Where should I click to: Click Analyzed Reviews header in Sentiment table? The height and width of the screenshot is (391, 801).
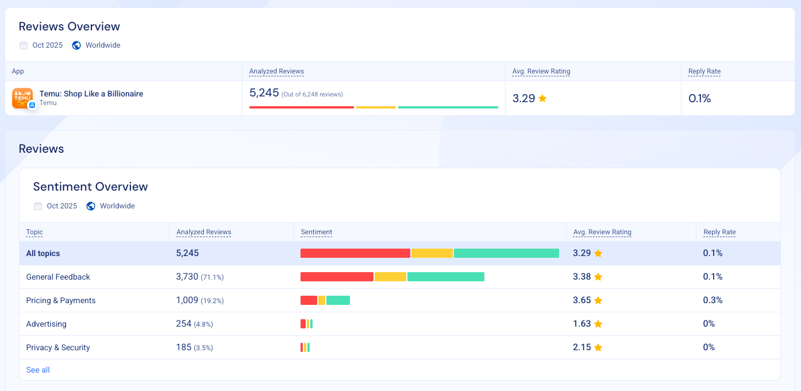[x=203, y=232]
